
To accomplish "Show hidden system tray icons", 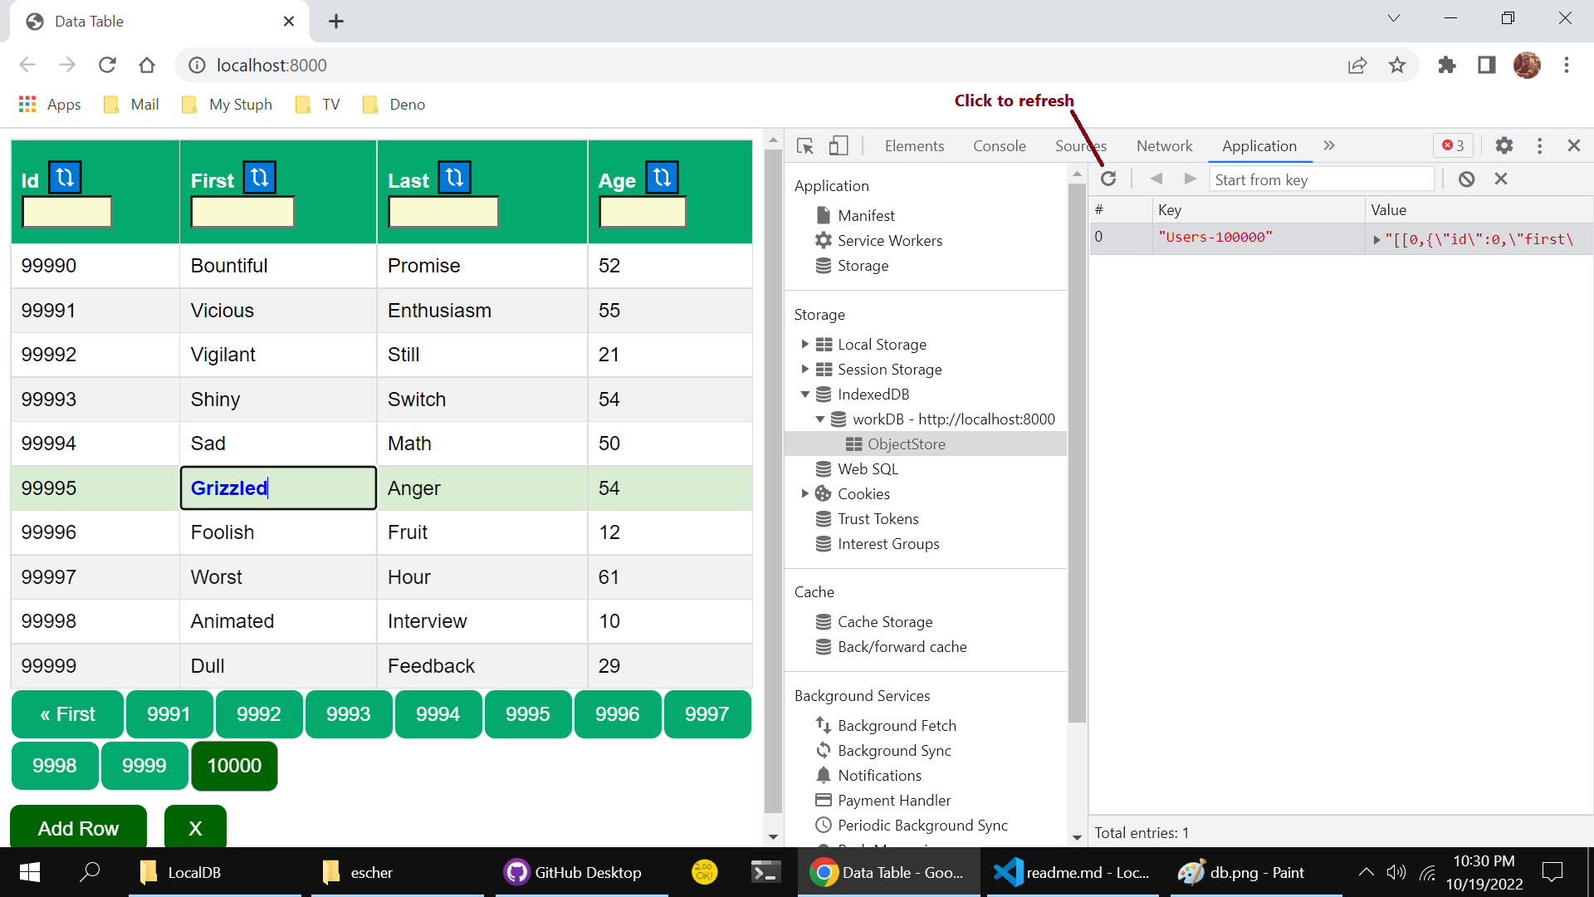I will click(1366, 872).
